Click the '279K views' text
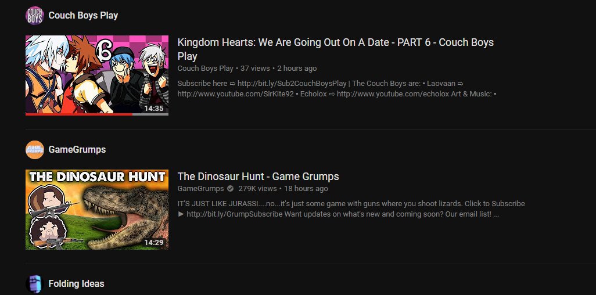Image resolution: width=596 pixels, height=295 pixels. click(257, 189)
